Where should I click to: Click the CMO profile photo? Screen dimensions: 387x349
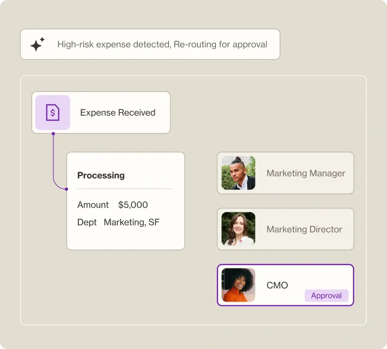(238, 285)
